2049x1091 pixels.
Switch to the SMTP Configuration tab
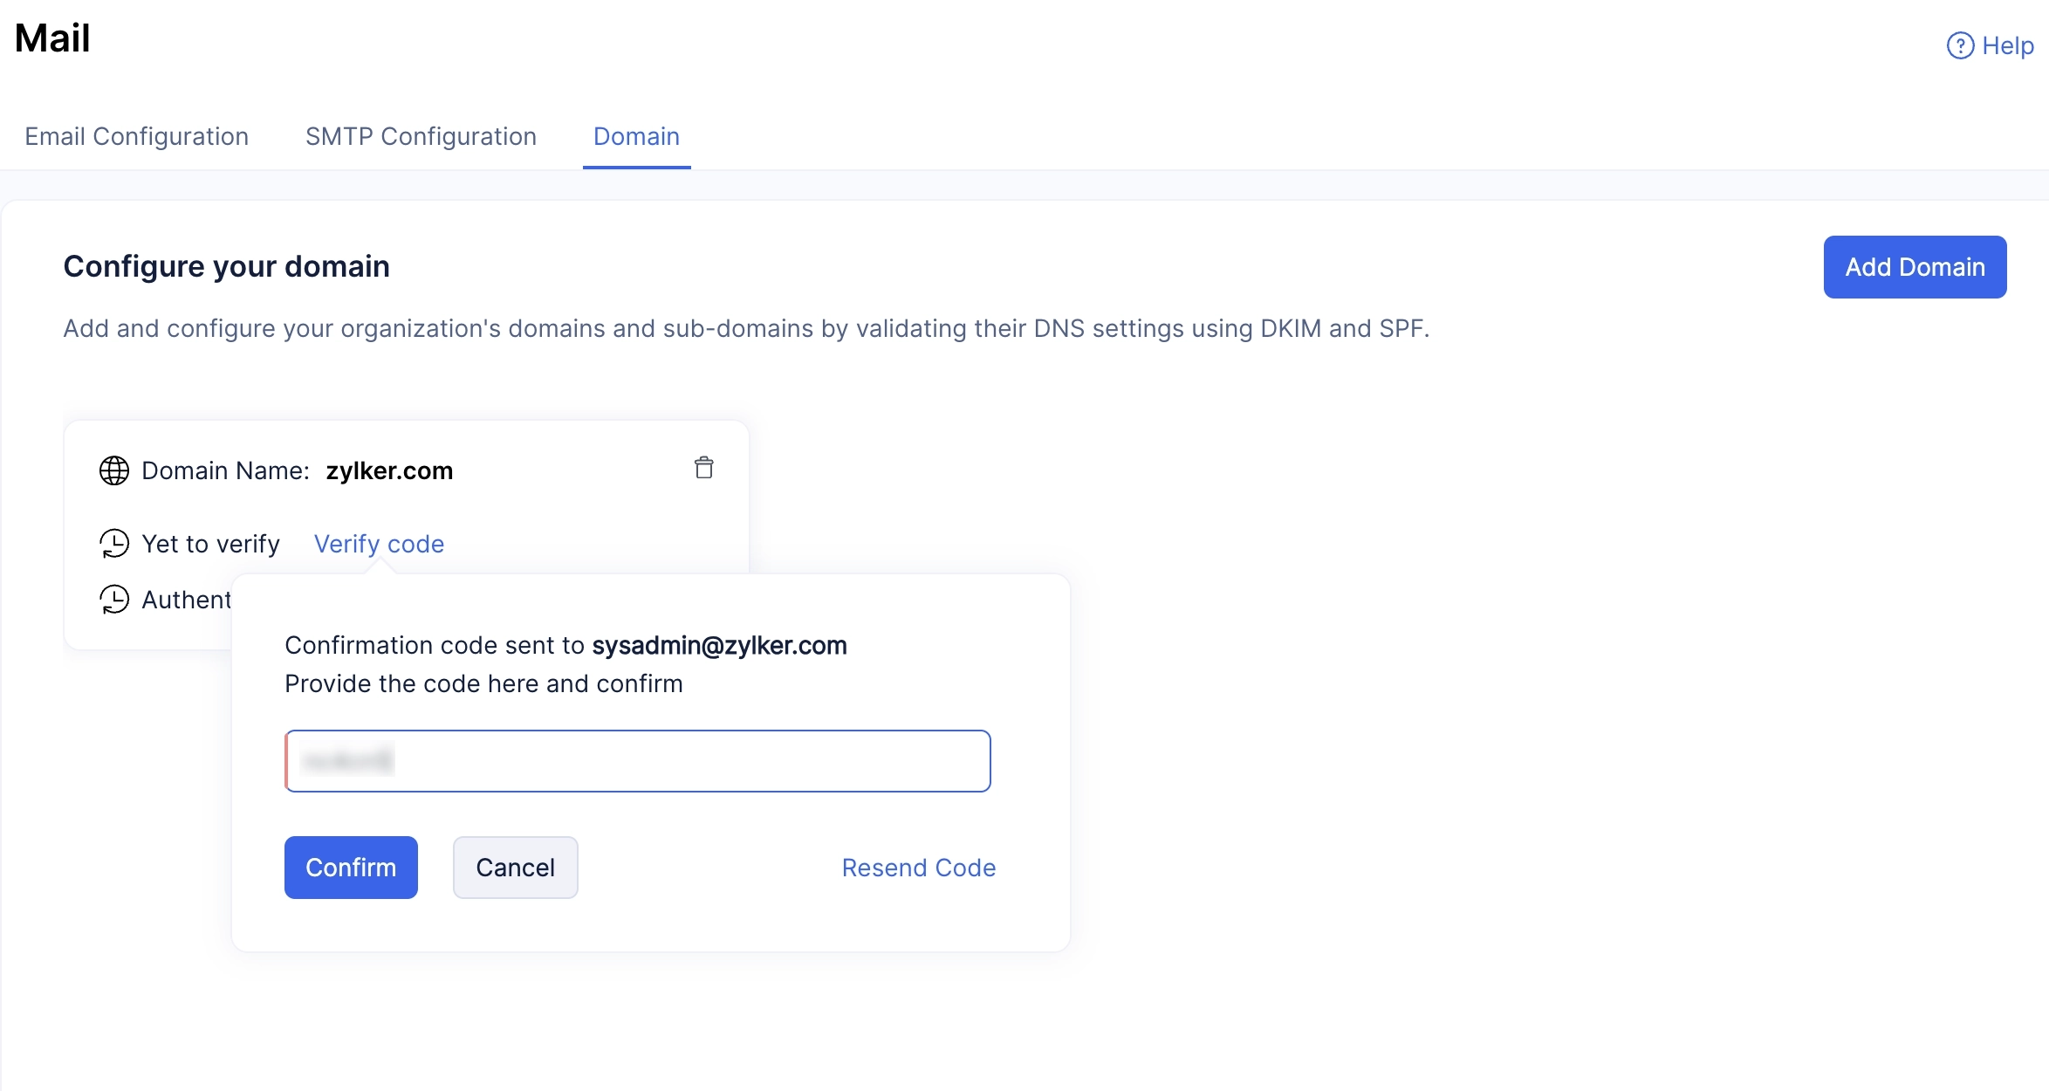pyautogui.click(x=421, y=136)
